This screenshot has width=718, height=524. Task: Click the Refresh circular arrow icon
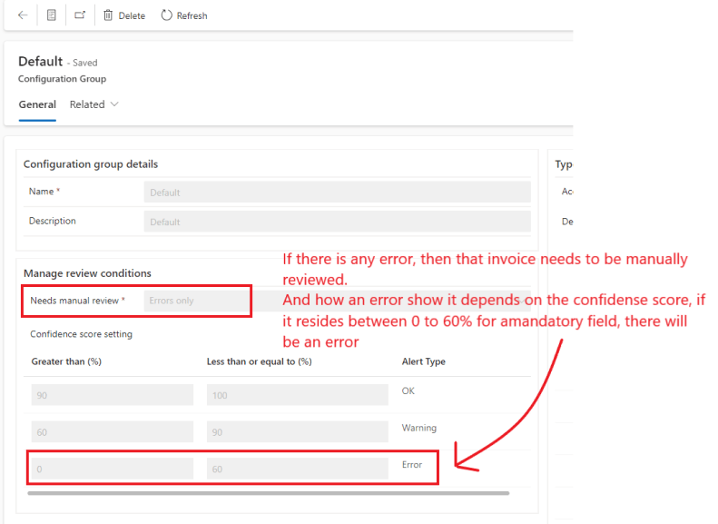tap(167, 15)
